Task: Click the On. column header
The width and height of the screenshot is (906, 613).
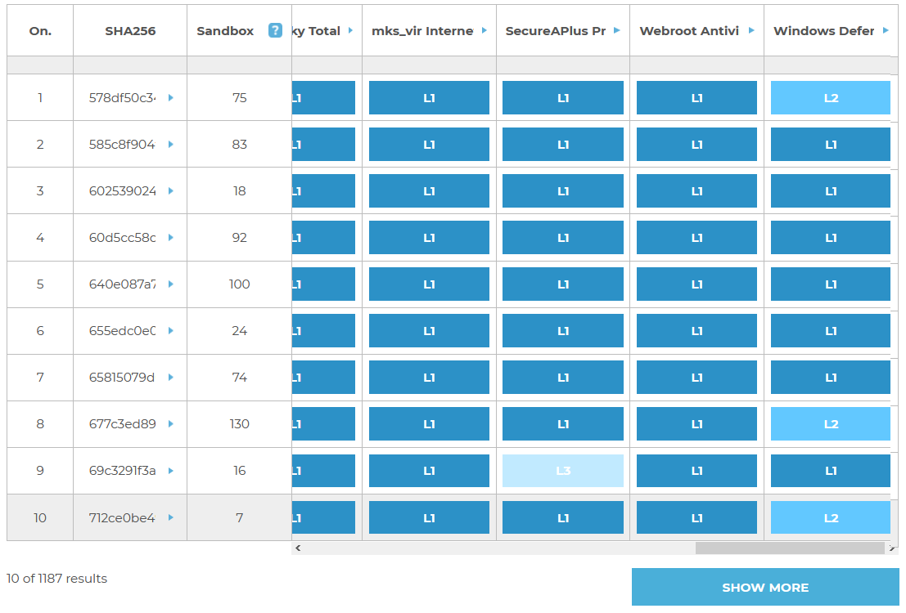Action: point(40,31)
